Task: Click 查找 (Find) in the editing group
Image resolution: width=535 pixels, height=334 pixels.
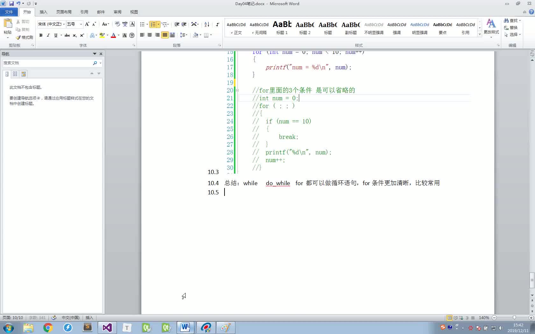Action: coord(512,21)
